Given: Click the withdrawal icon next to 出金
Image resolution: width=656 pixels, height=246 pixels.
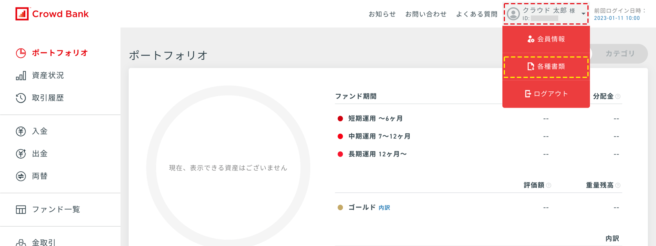Looking at the screenshot, I should tap(20, 153).
